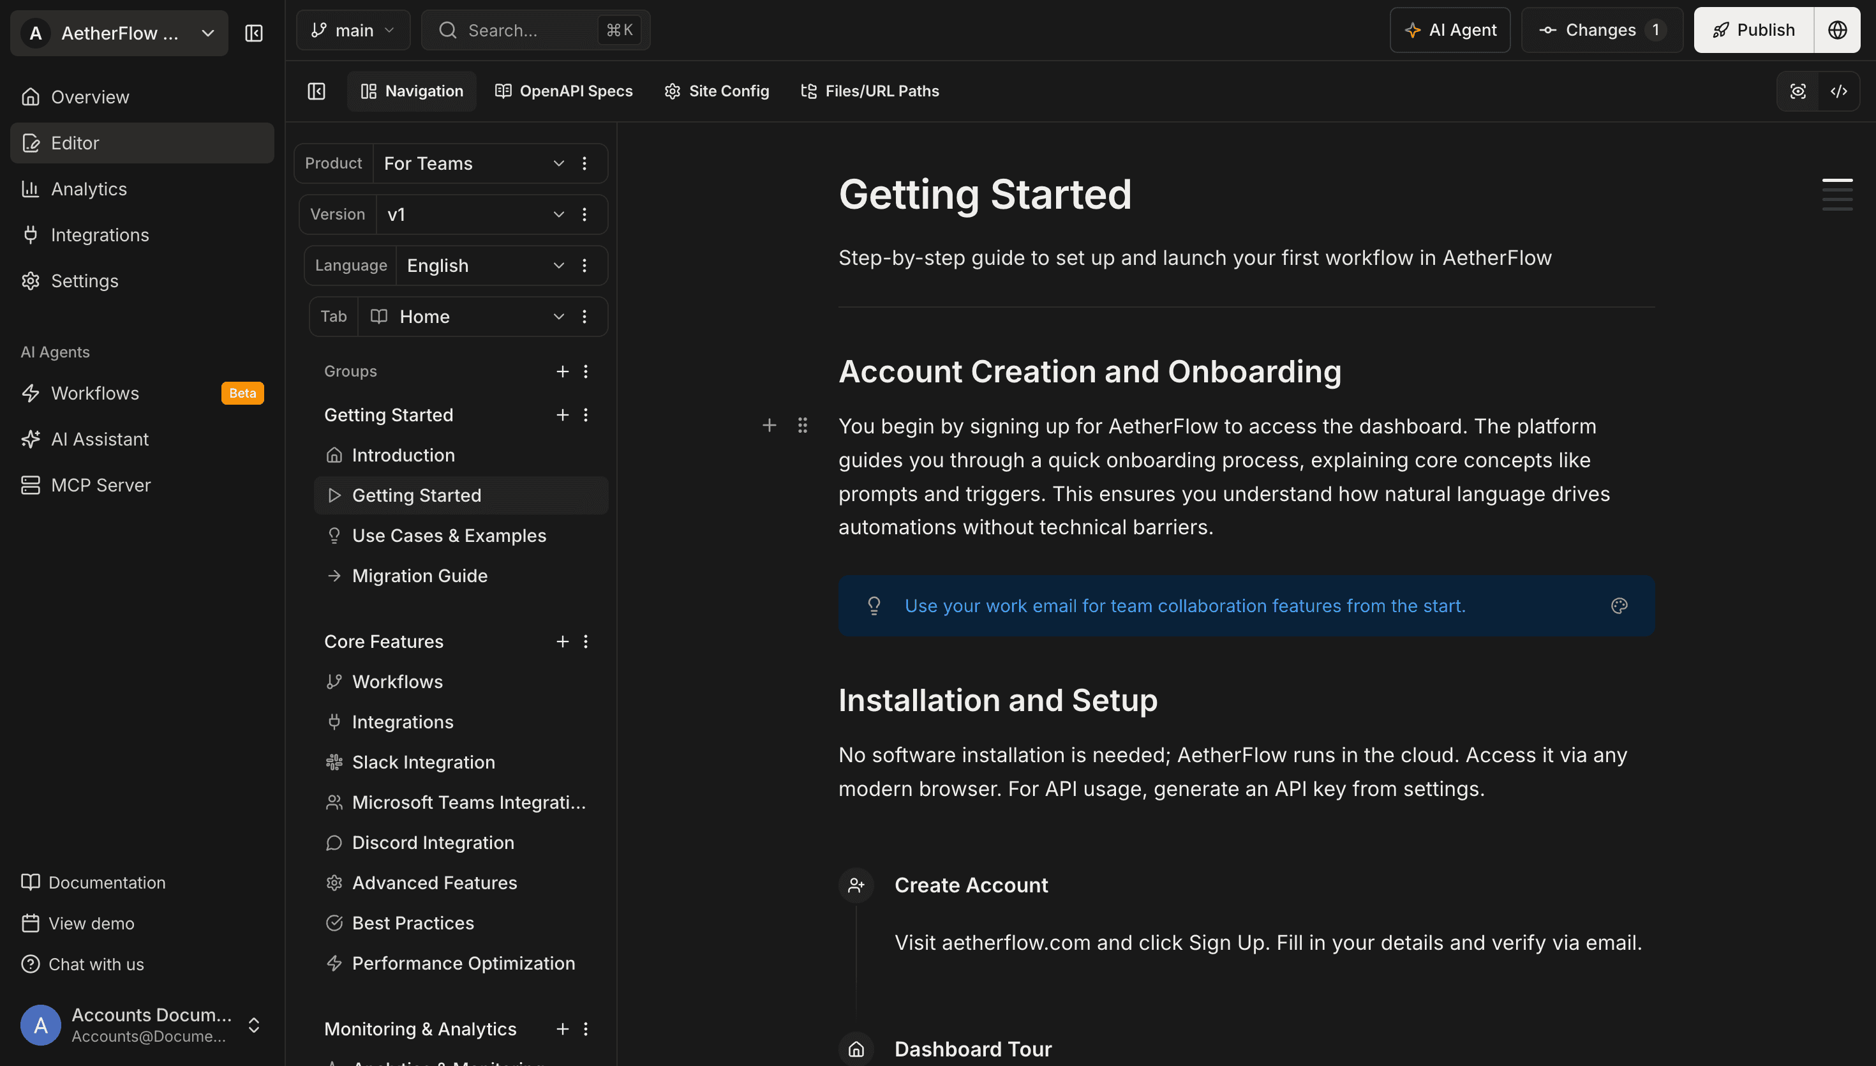This screenshot has width=1876, height=1066.
Task: Open Analytics in the sidebar
Action: pos(142,189)
